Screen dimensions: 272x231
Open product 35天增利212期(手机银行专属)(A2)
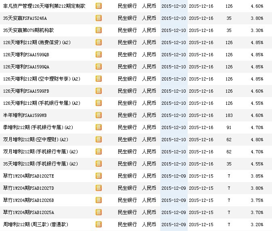coord(40,164)
